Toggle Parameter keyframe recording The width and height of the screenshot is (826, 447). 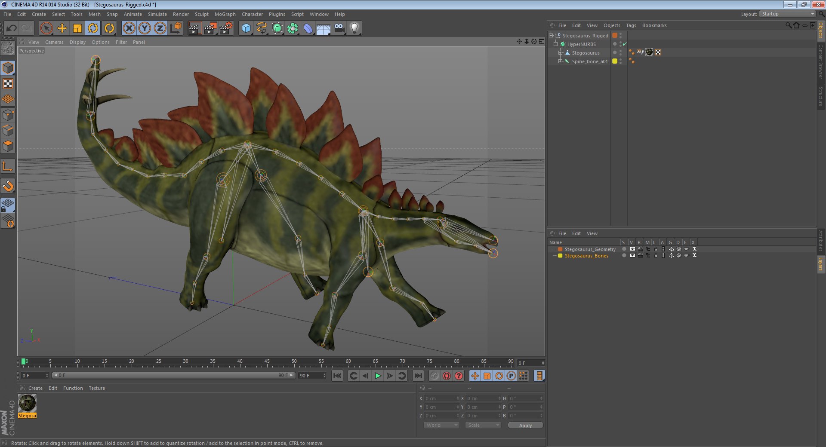point(511,376)
